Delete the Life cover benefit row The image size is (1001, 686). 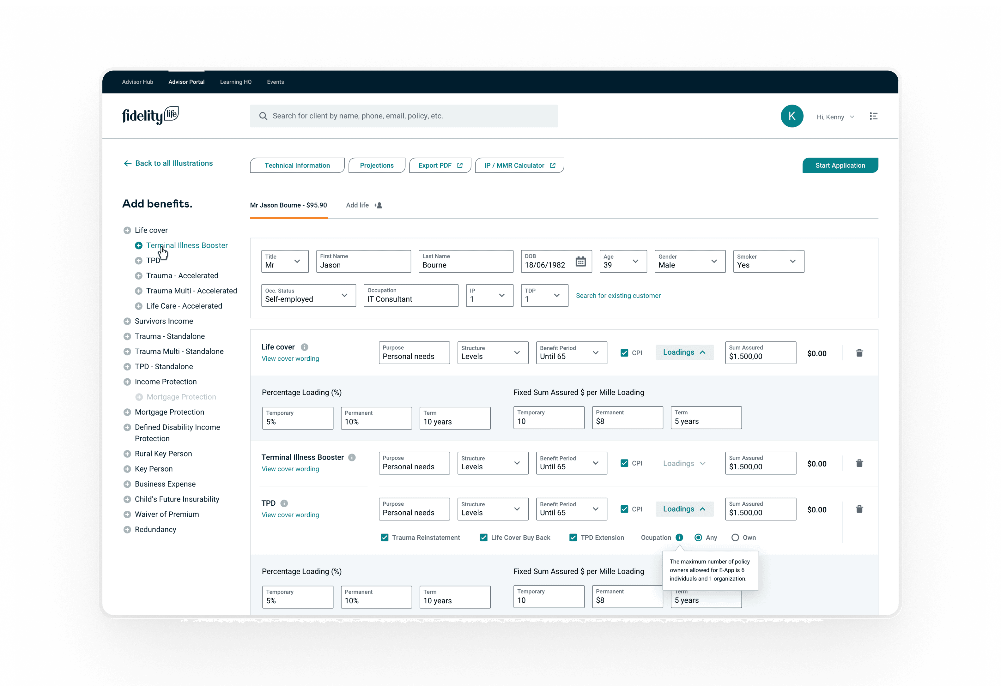click(x=859, y=353)
